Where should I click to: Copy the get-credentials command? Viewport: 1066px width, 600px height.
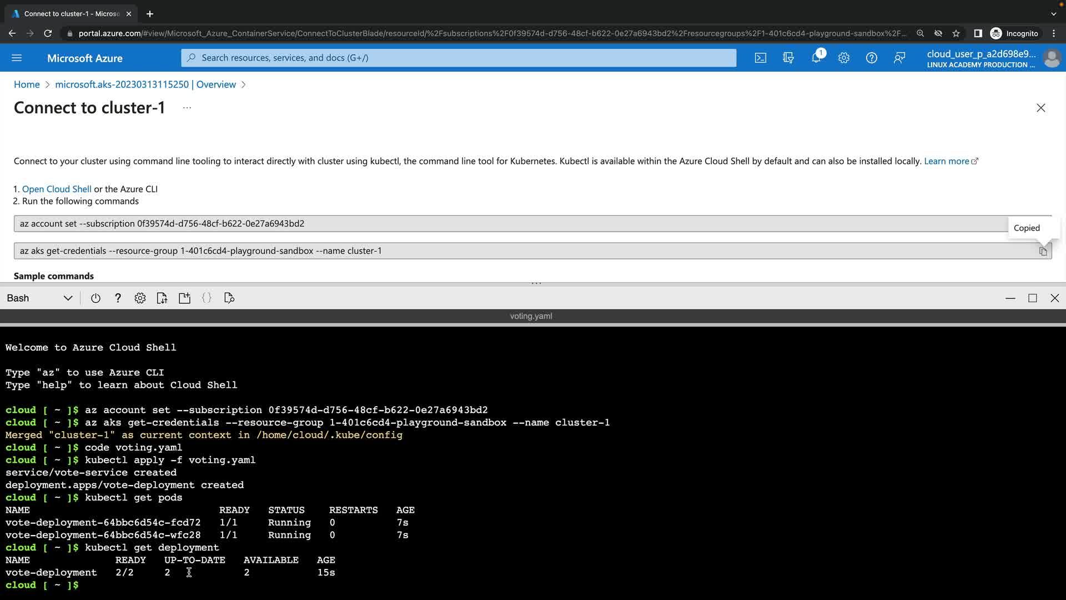(x=1043, y=251)
